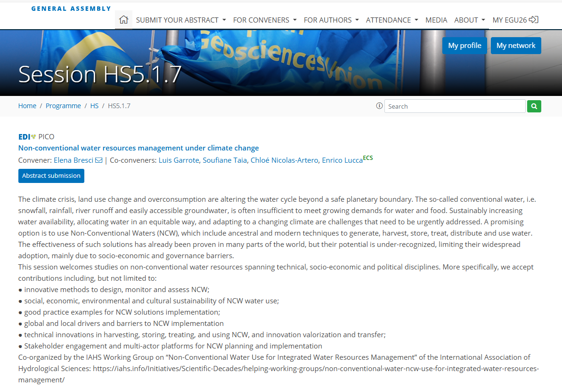Image resolution: width=562 pixels, height=388 pixels.
Task: Open co-convener Luis Garrote's link
Action: click(x=179, y=160)
